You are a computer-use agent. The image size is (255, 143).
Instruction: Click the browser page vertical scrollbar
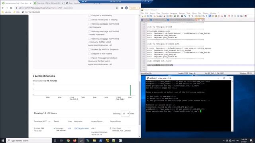tap(139, 103)
